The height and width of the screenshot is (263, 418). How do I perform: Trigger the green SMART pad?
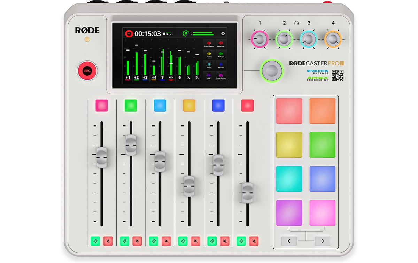pos(323,145)
